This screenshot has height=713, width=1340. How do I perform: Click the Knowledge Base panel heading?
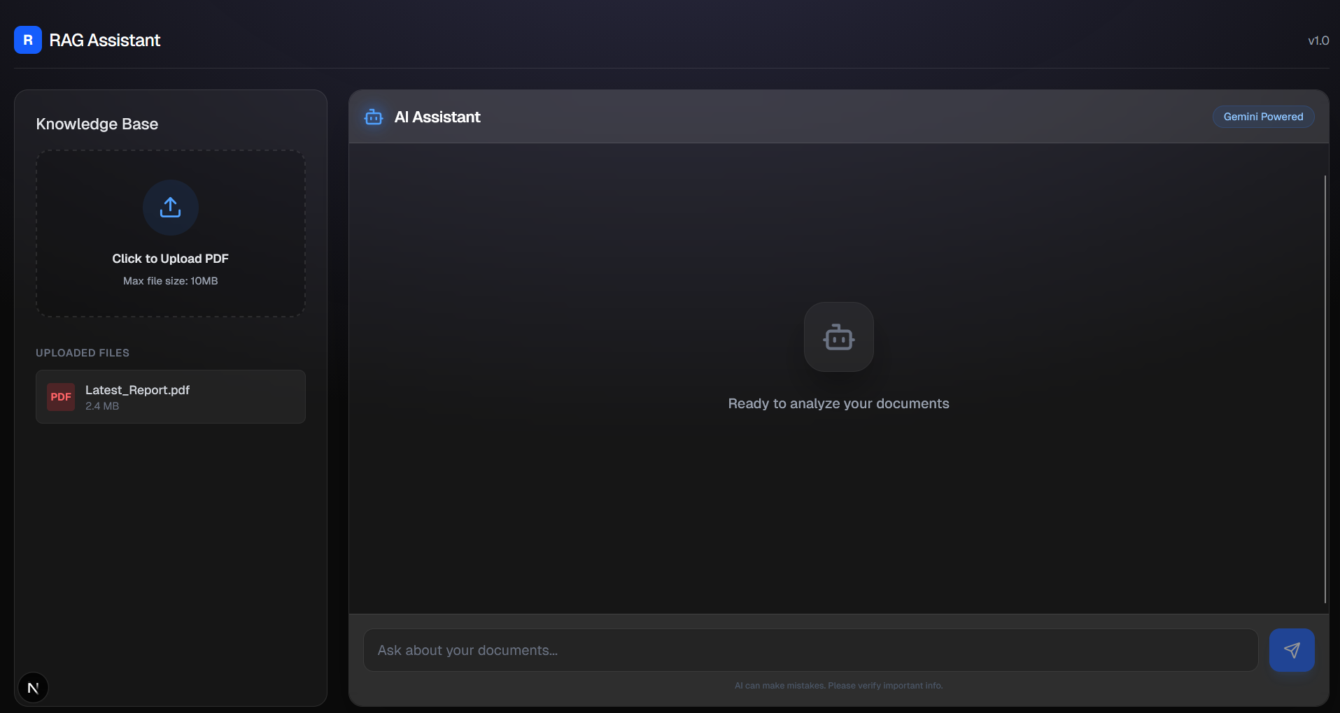pyautogui.click(x=97, y=124)
